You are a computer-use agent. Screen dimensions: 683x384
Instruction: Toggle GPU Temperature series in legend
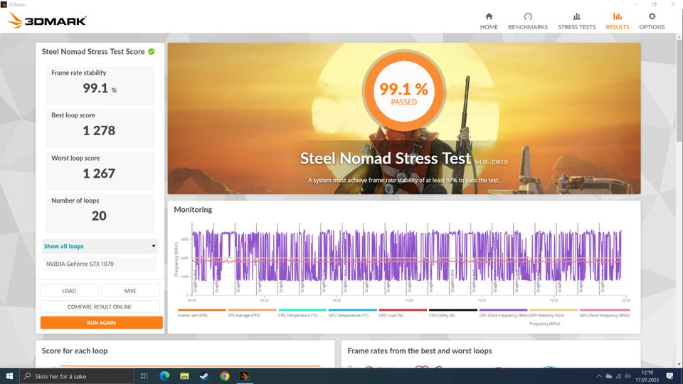[x=349, y=314]
